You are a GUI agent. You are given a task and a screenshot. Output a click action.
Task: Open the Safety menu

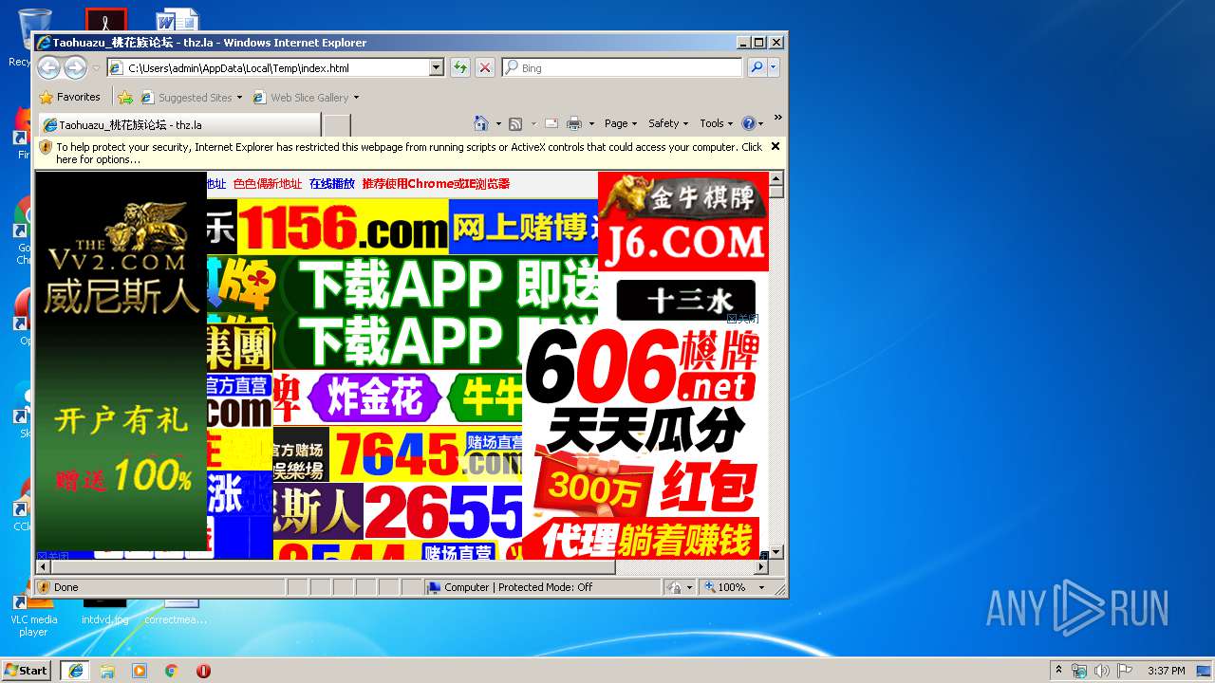[x=668, y=123]
